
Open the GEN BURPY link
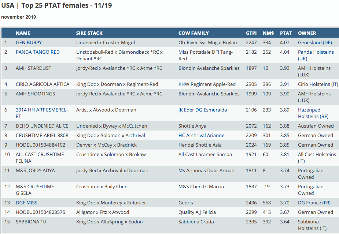pos(29,42)
